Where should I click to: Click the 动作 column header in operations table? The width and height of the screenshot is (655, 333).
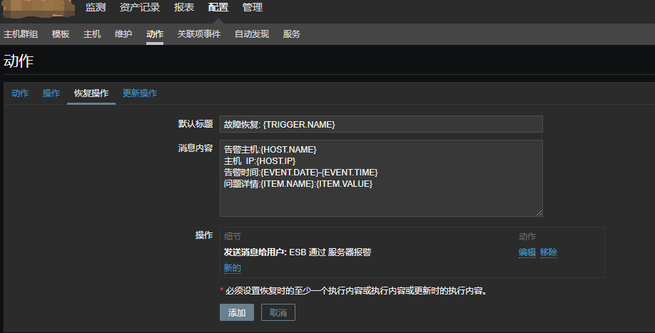527,237
